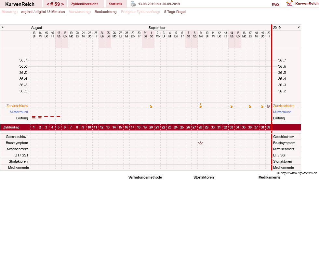The image size is (319, 255).
Task: Click the light bleeding mark on cycle day 5
Action: 59,117
